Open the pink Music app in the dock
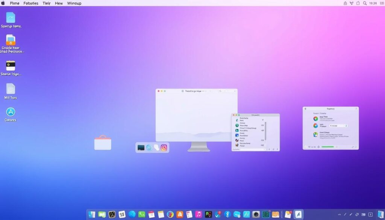The image size is (385, 220). 199,214
